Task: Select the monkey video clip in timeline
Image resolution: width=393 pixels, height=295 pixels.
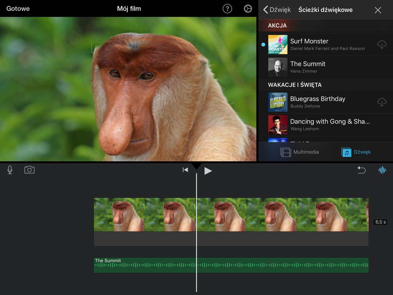Action: click(x=231, y=215)
